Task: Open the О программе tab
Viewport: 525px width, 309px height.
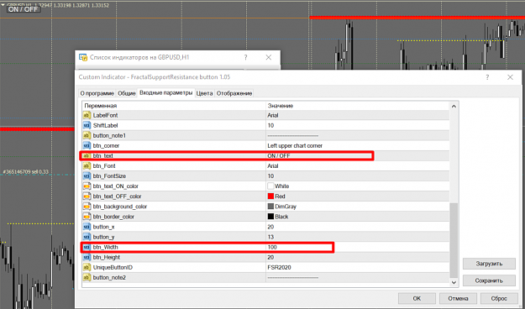Action: (97, 93)
